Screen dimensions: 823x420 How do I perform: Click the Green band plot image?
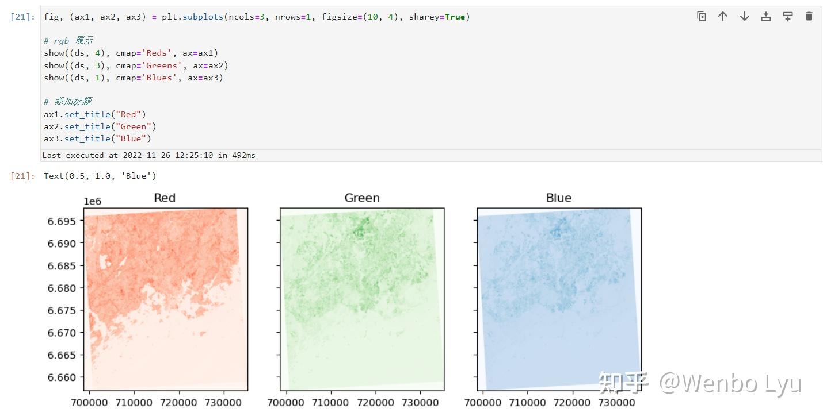(x=362, y=299)
